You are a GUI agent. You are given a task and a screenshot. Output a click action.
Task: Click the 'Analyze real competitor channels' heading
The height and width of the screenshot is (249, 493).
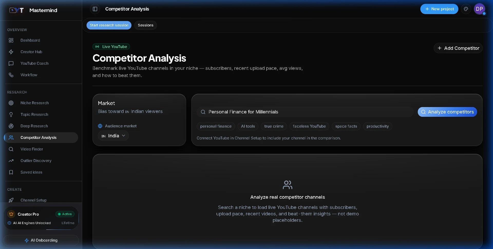click(x=288, y=197)
